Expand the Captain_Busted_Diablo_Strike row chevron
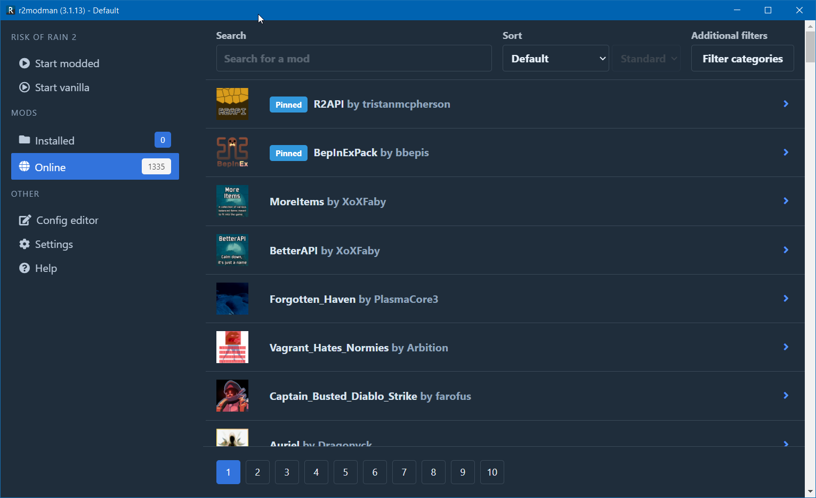The width and height of the screenshot is (816, 498). click(x=786, y=396)
